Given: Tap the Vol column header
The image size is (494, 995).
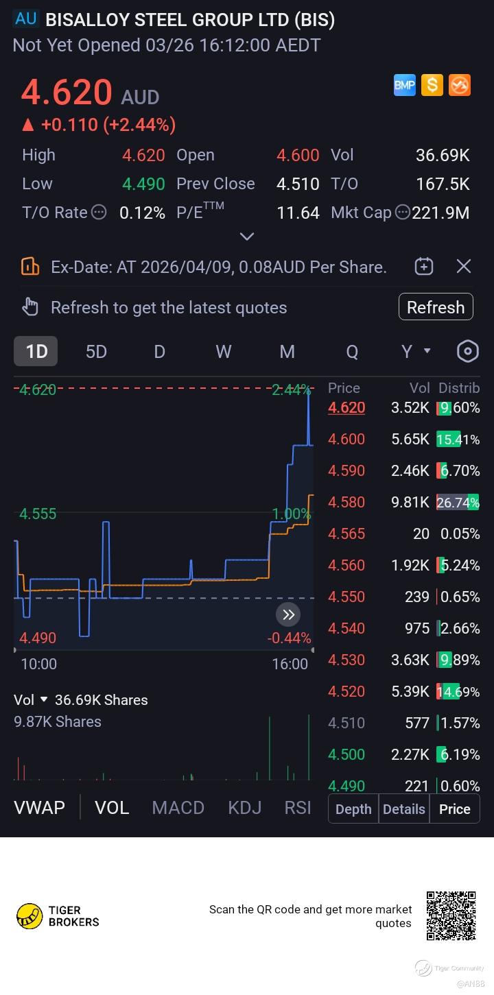Looking at the screenshot, I should coord(419,388).
